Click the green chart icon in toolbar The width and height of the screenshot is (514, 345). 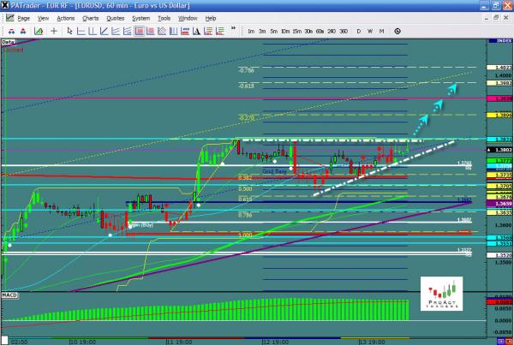coord(39,30)
